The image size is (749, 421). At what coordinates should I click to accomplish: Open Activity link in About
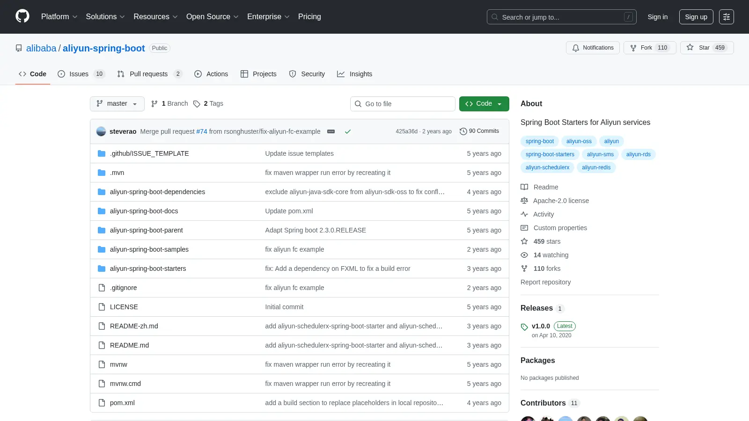point(537,214)
